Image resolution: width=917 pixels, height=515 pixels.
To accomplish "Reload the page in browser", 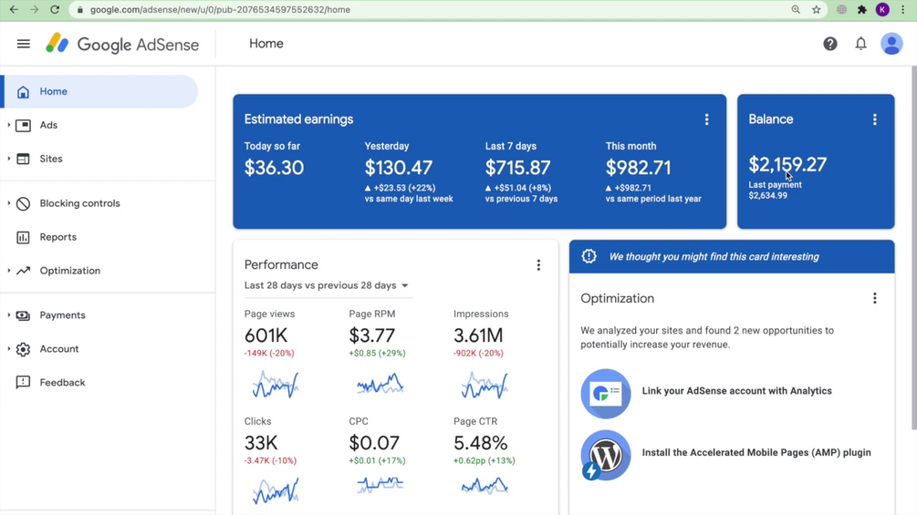I will tap(55, 9).
